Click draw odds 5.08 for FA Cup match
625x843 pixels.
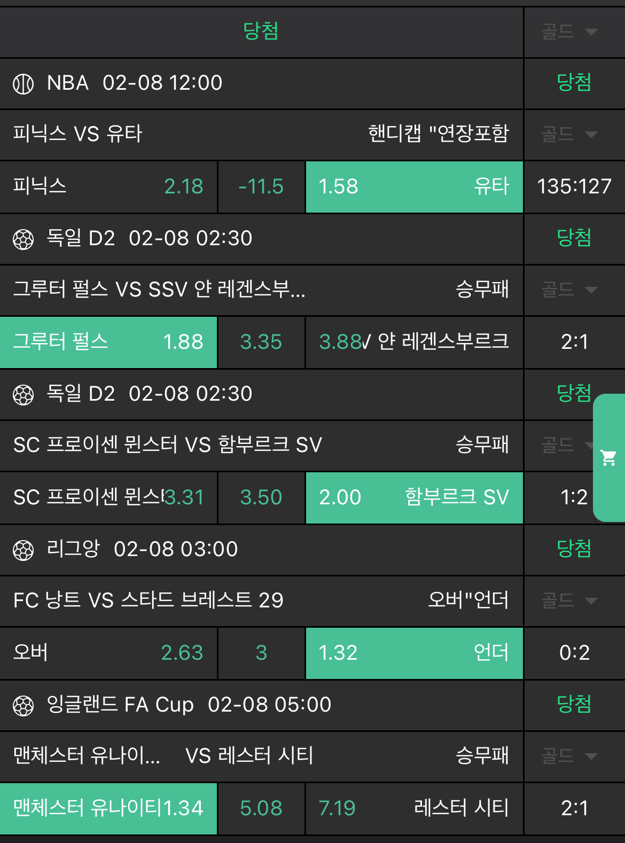tap(261, 808)
